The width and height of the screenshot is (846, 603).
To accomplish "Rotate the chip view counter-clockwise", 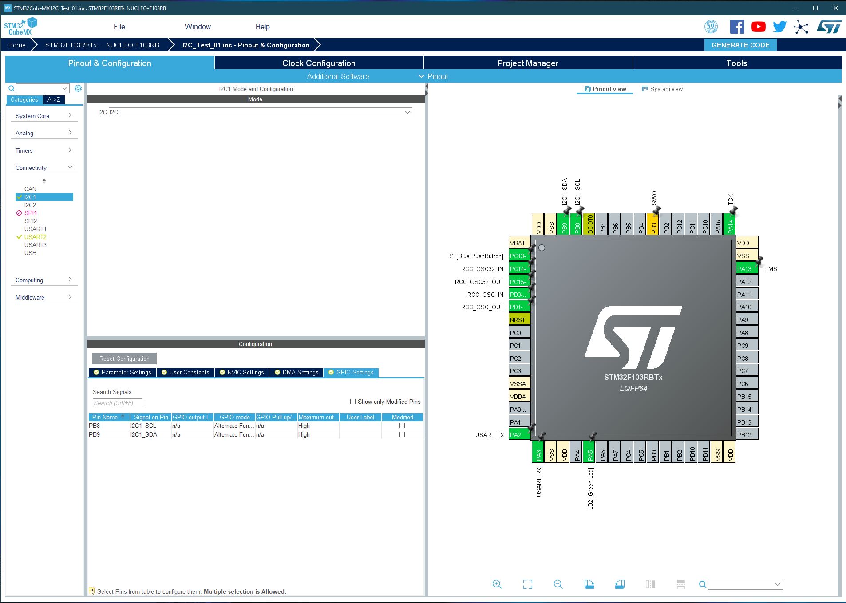I will tap(620, 584).
